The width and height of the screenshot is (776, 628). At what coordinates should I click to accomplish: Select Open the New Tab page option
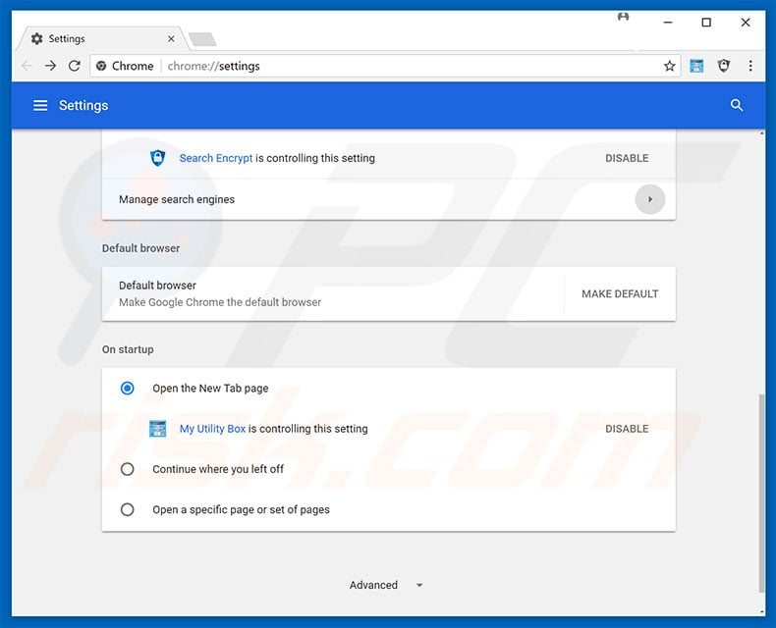pyautogui.click(x=127, y=389)
